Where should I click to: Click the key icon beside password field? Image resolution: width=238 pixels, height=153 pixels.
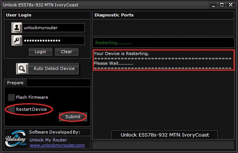click(x=17, y=40)
